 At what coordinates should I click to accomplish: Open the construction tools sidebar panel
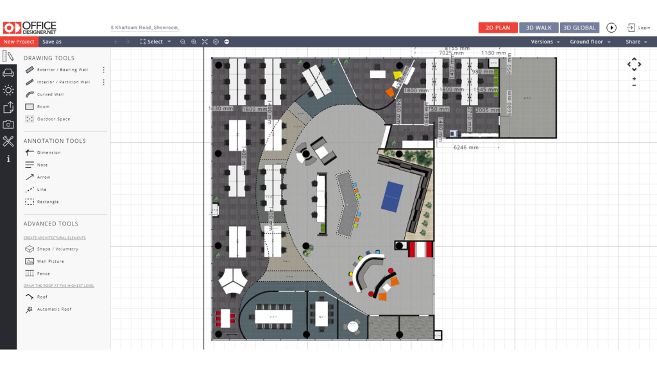[x=8, y=56]
